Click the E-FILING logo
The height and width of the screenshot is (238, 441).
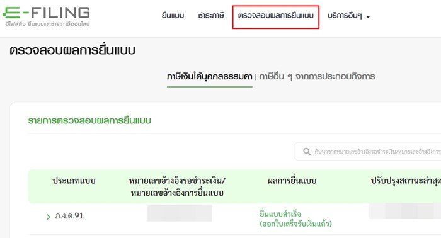[46, 16]
